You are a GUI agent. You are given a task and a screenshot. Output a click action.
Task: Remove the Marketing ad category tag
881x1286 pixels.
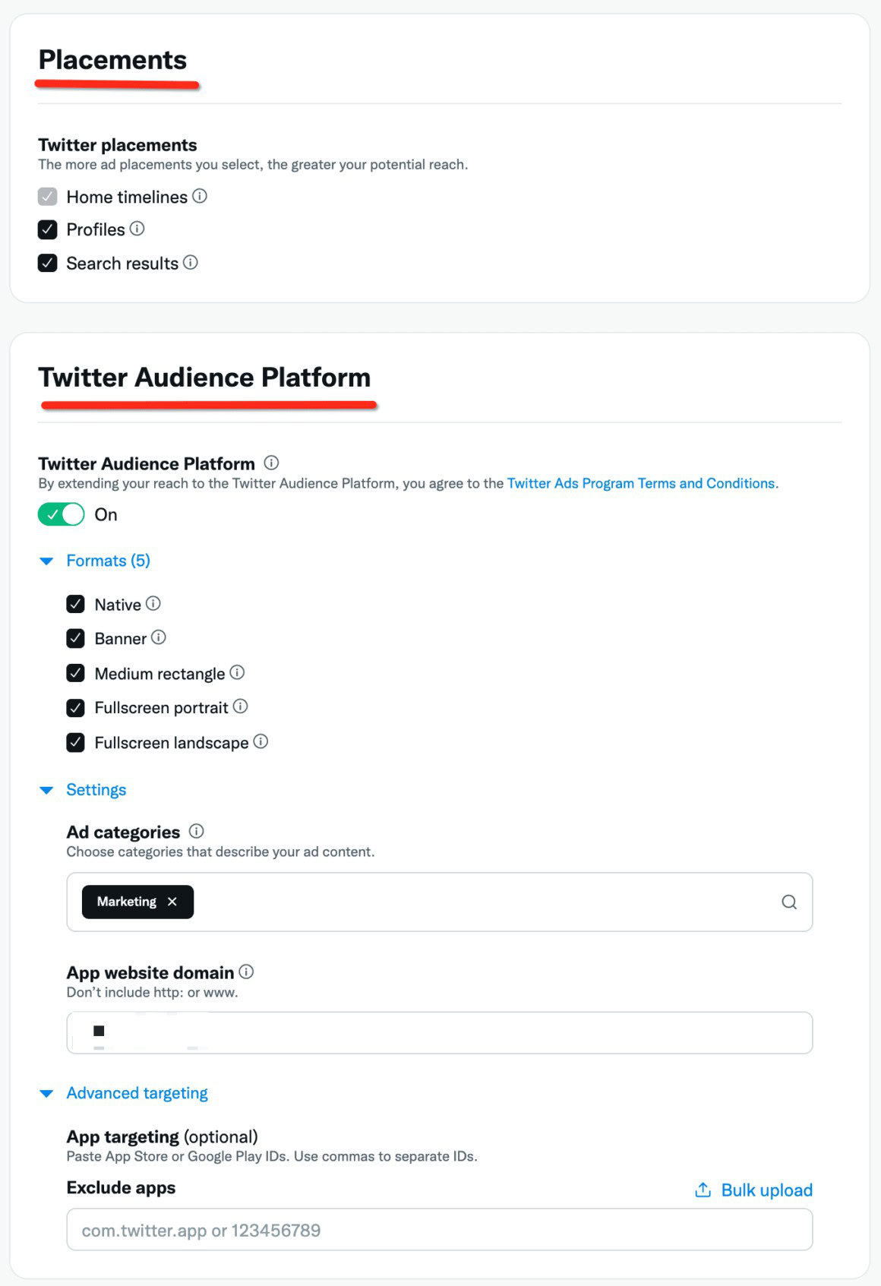[172, 902]
